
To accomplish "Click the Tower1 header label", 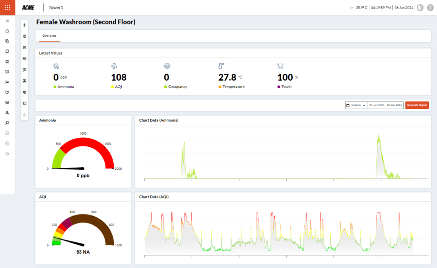I will point(56,8).
